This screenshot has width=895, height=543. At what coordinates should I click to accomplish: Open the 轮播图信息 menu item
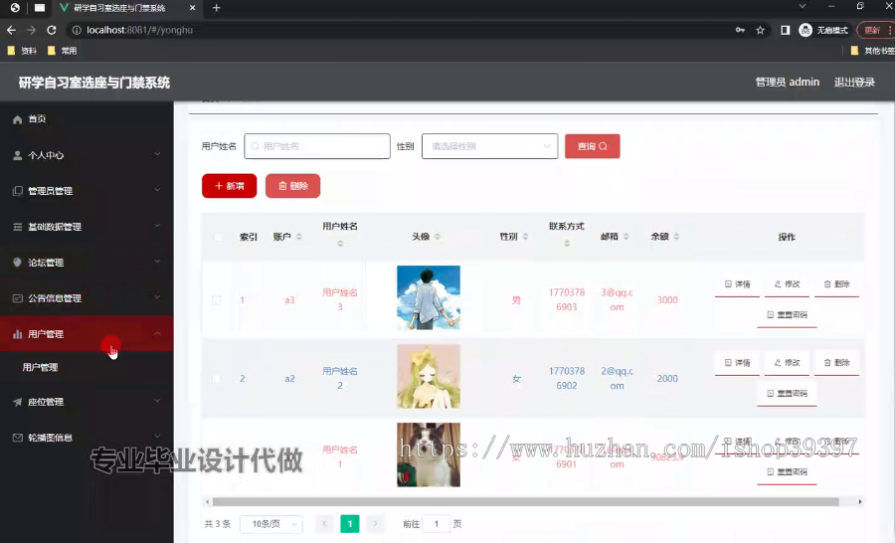87,438
